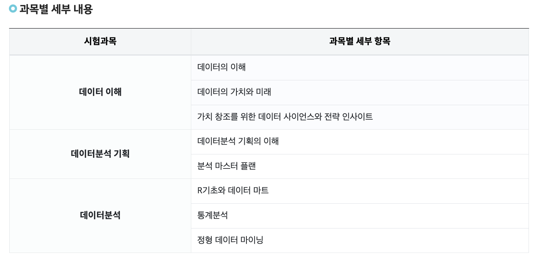
Task: Select the R기초와 데이터 마트 row
Action: pos(360,191)
